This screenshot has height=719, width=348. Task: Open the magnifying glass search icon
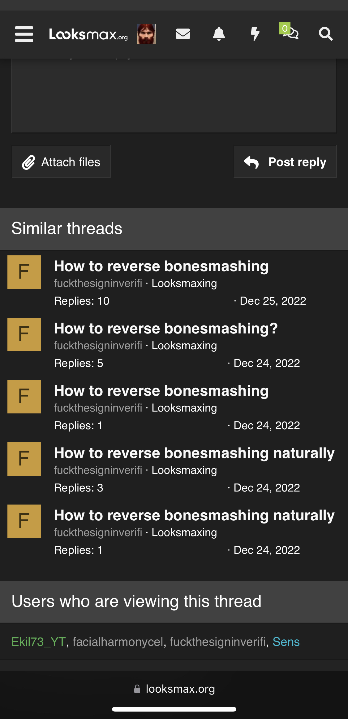pos(326,34)
